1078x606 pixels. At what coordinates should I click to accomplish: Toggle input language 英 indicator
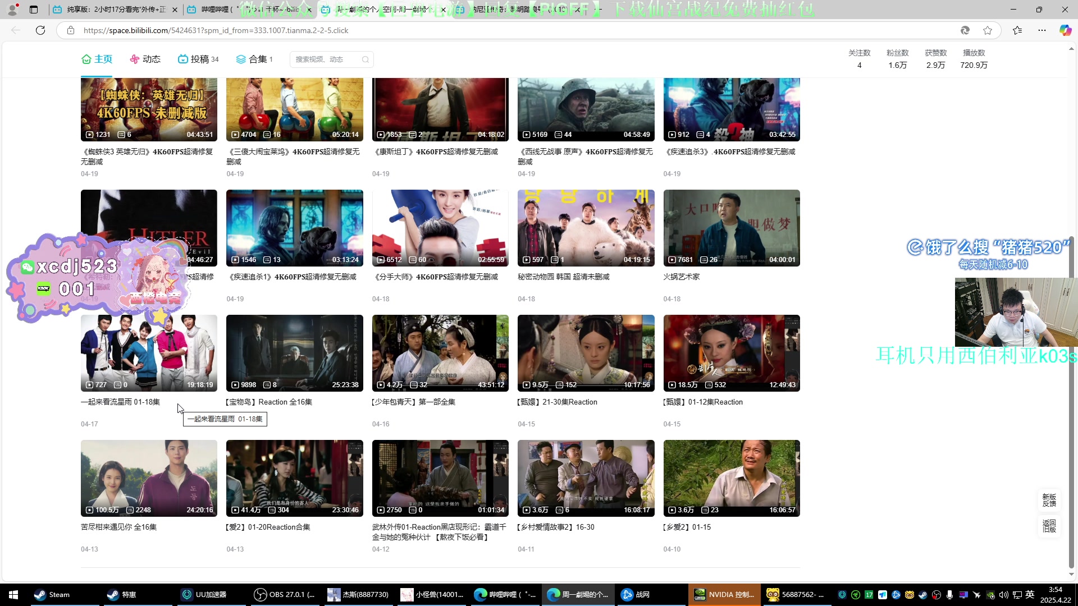point(1030,595)
